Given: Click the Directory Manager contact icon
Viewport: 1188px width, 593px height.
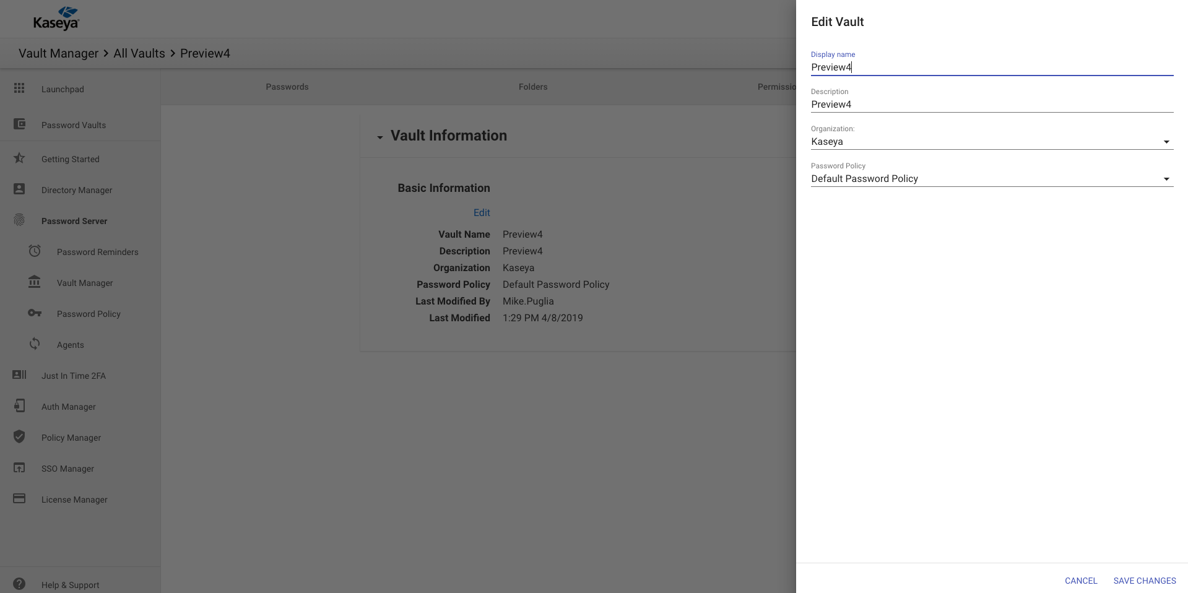Looking at the screenshot, I should point(19,189).
